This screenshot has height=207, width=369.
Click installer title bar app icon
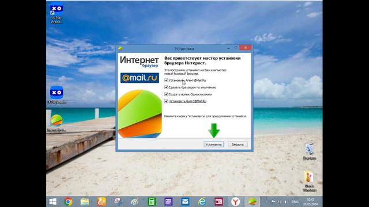121,48
